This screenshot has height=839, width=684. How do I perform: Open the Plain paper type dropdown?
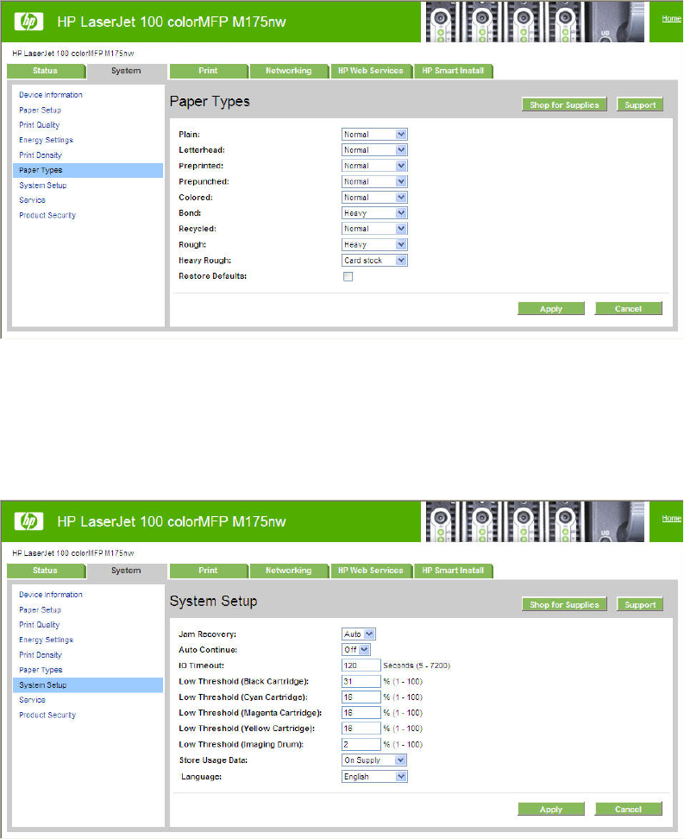[x=374, y=135]
